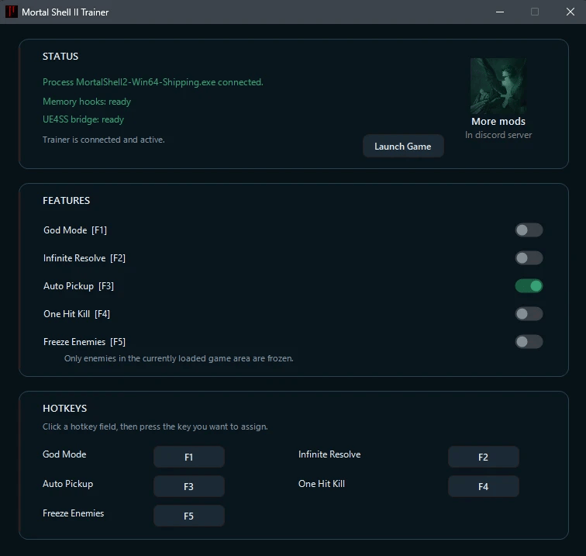The height and width of the screenshot is (556, 586).
Task: Click 'In discord server' text
Action: pyautogui.click(x=498, y=135)
